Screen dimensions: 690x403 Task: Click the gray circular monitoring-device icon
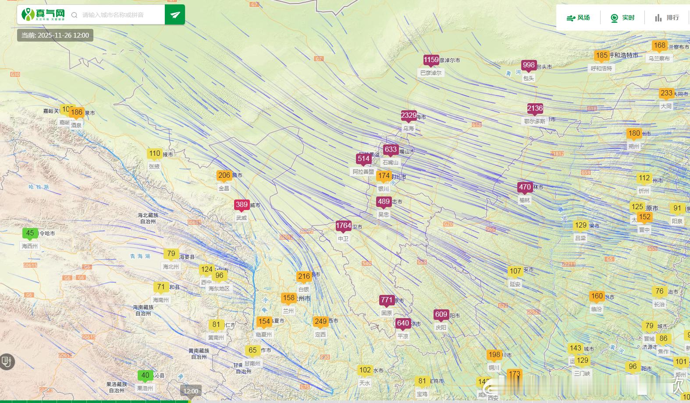[7, 362]
